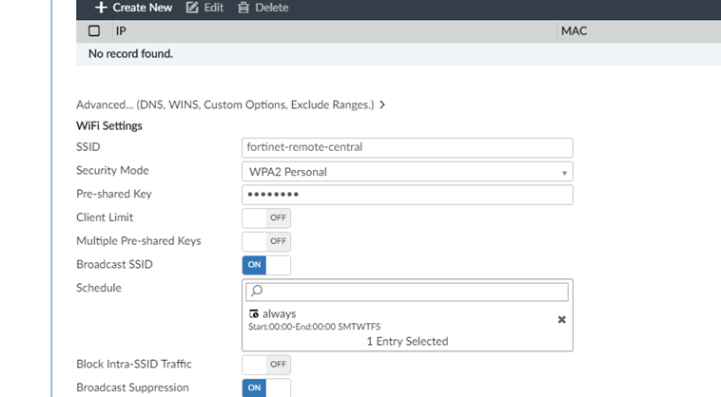The image size is (721, 397).
Task: Click the Edit pencil icon
Action: pos(192,8)
